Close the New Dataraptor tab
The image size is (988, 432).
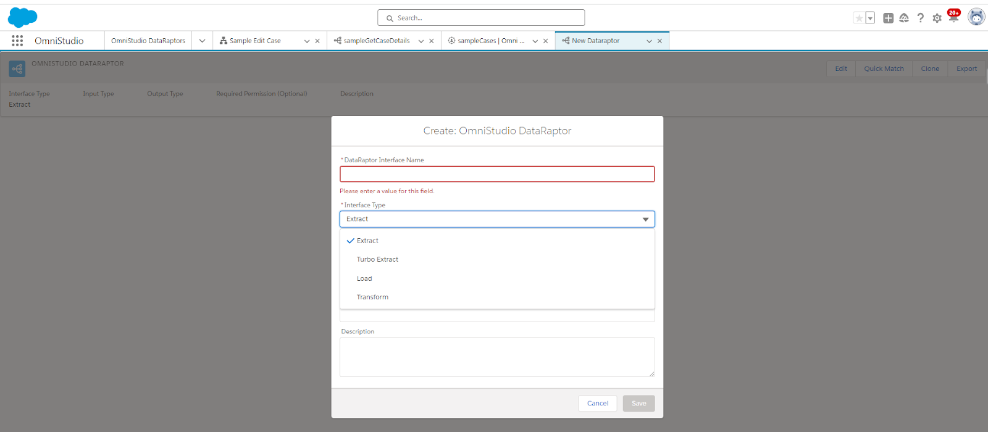(x=659, y=41)
